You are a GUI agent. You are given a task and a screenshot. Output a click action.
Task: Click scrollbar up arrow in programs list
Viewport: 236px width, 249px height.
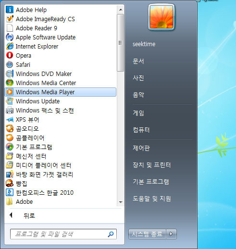(x=121, y=10)
